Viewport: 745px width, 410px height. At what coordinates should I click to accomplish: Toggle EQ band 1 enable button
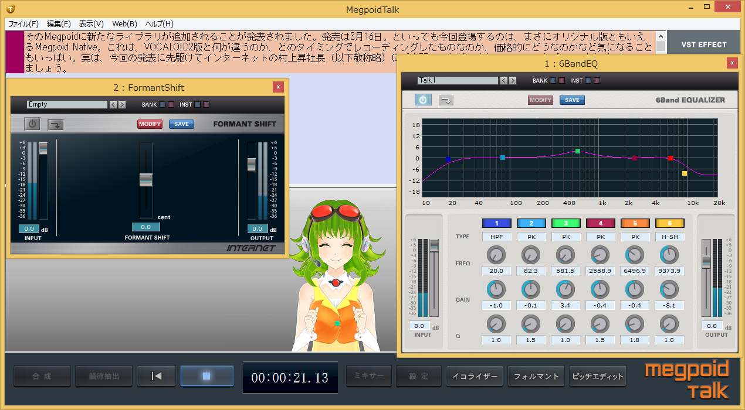497,223
